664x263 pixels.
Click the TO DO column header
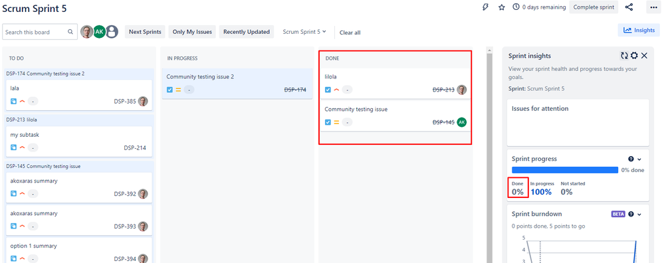(x=16, y=58)
